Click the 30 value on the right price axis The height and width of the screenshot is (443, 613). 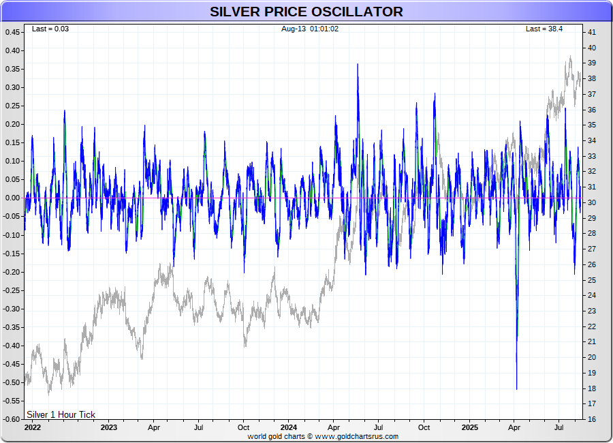coord(592,202)
